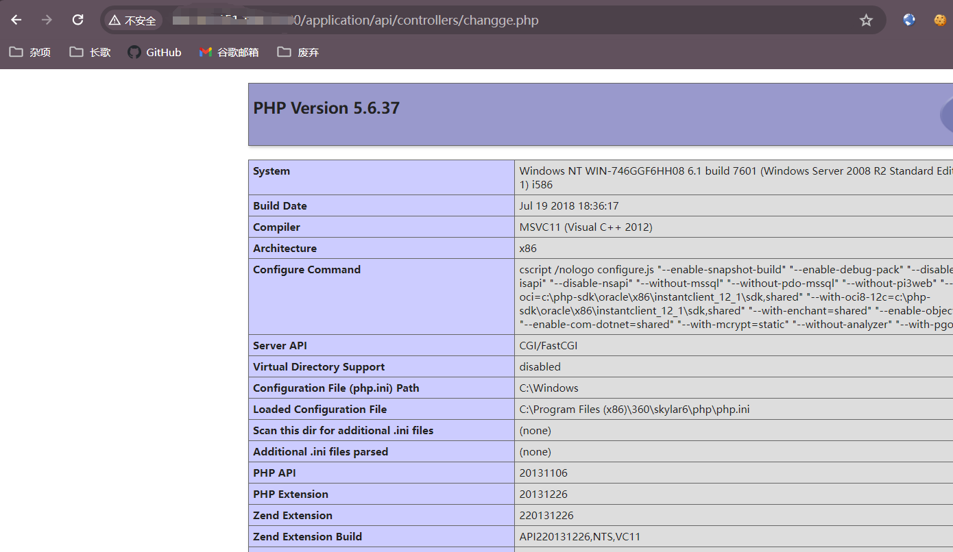Screen dimensions: 953x552
Task: Click the PHP Version 5.6.37 heading
Action: tap(326, 108)
